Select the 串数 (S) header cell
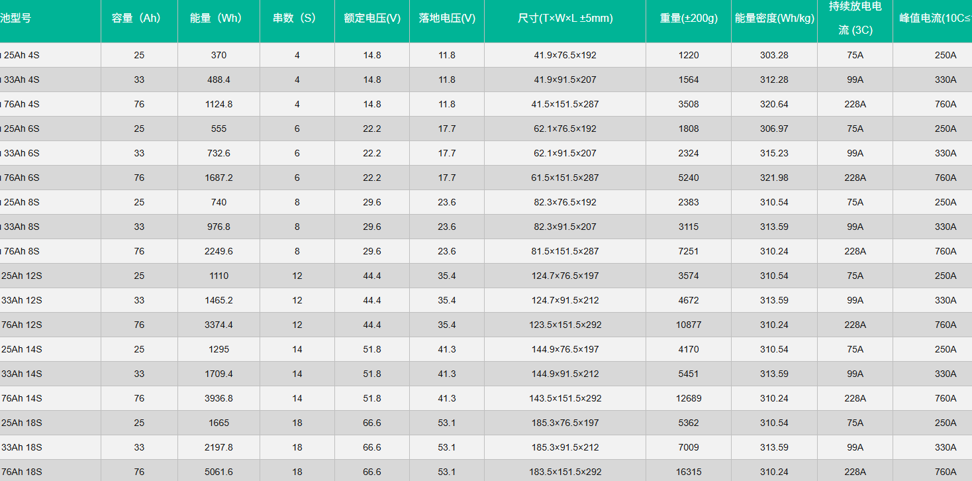This screenshot has height=481, width=972. (297, 19)
